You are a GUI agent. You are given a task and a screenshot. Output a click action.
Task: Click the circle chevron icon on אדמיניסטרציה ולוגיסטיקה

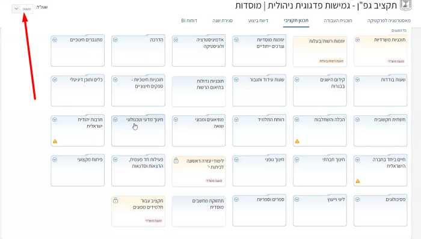[x=176, y=40]
